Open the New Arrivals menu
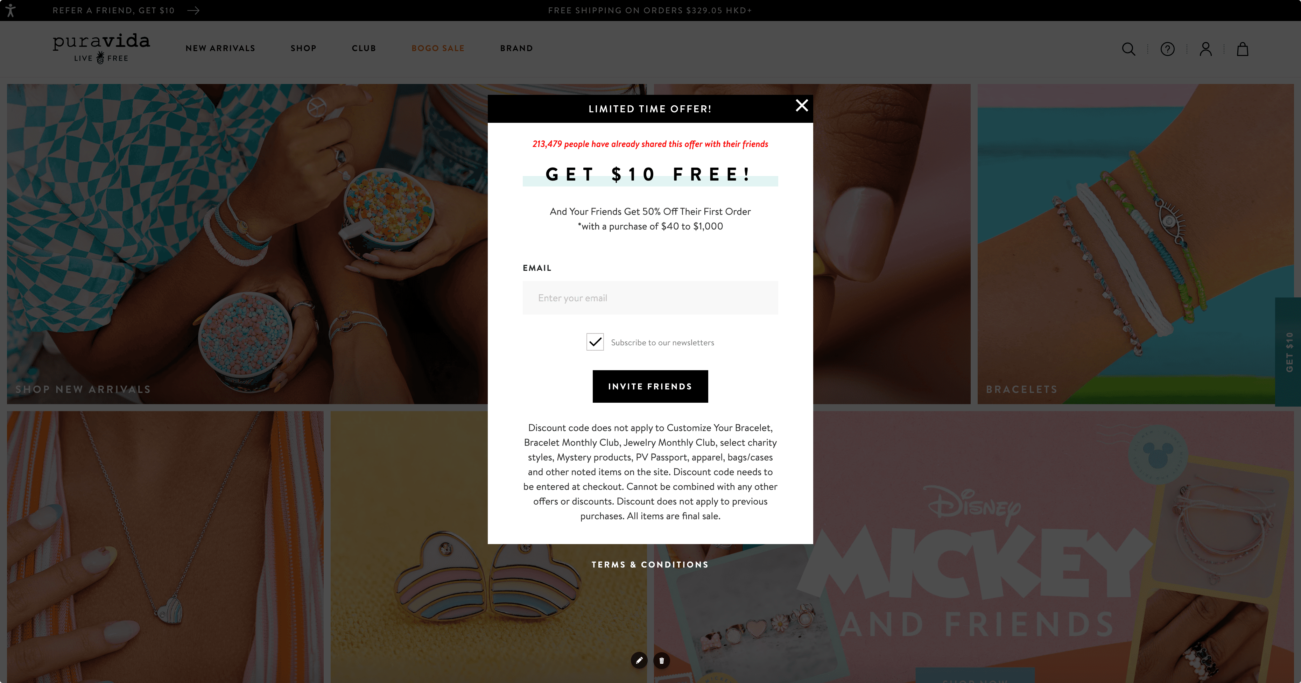The width and height of the screenshot is (1301, 683). (x=220, y=49)
